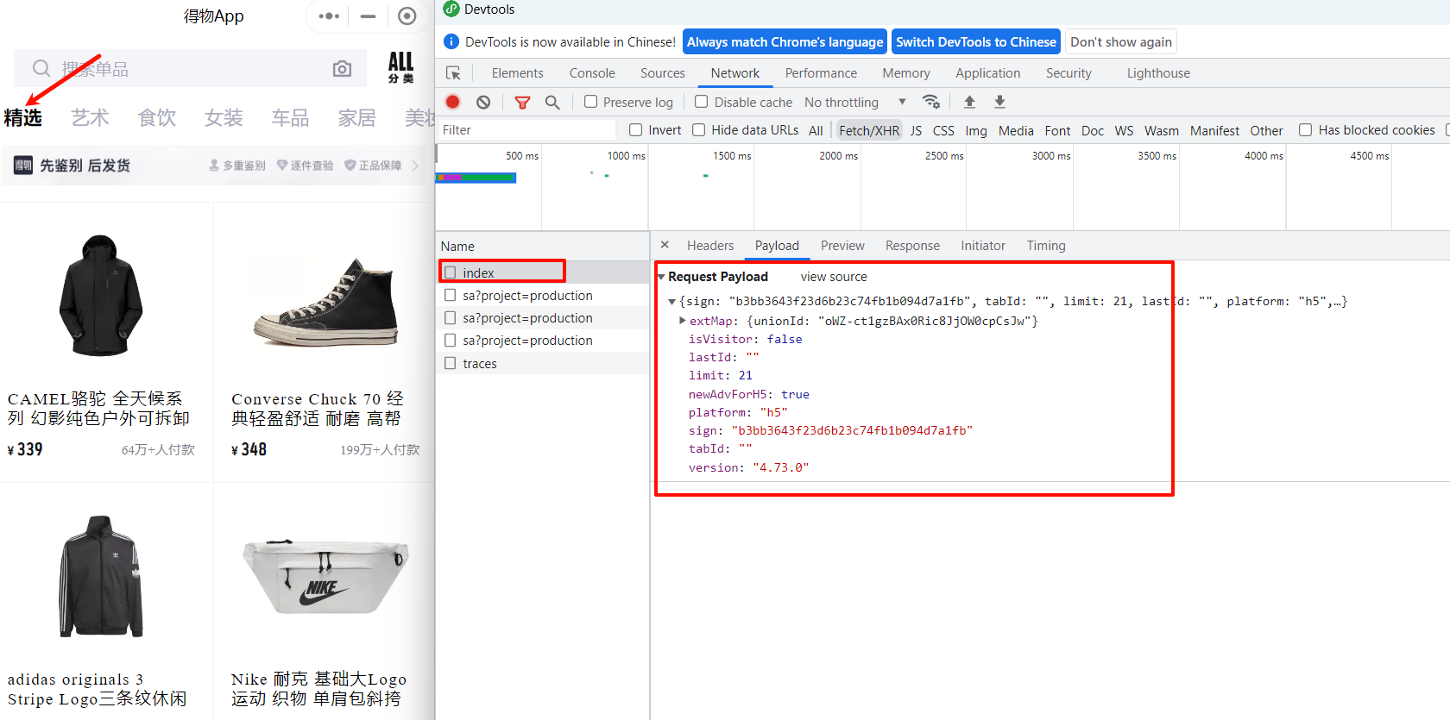The height and width of the screenshot is (720, 1450).
Task: Open the Lighthouse tab
Action: click(1158, 73)
